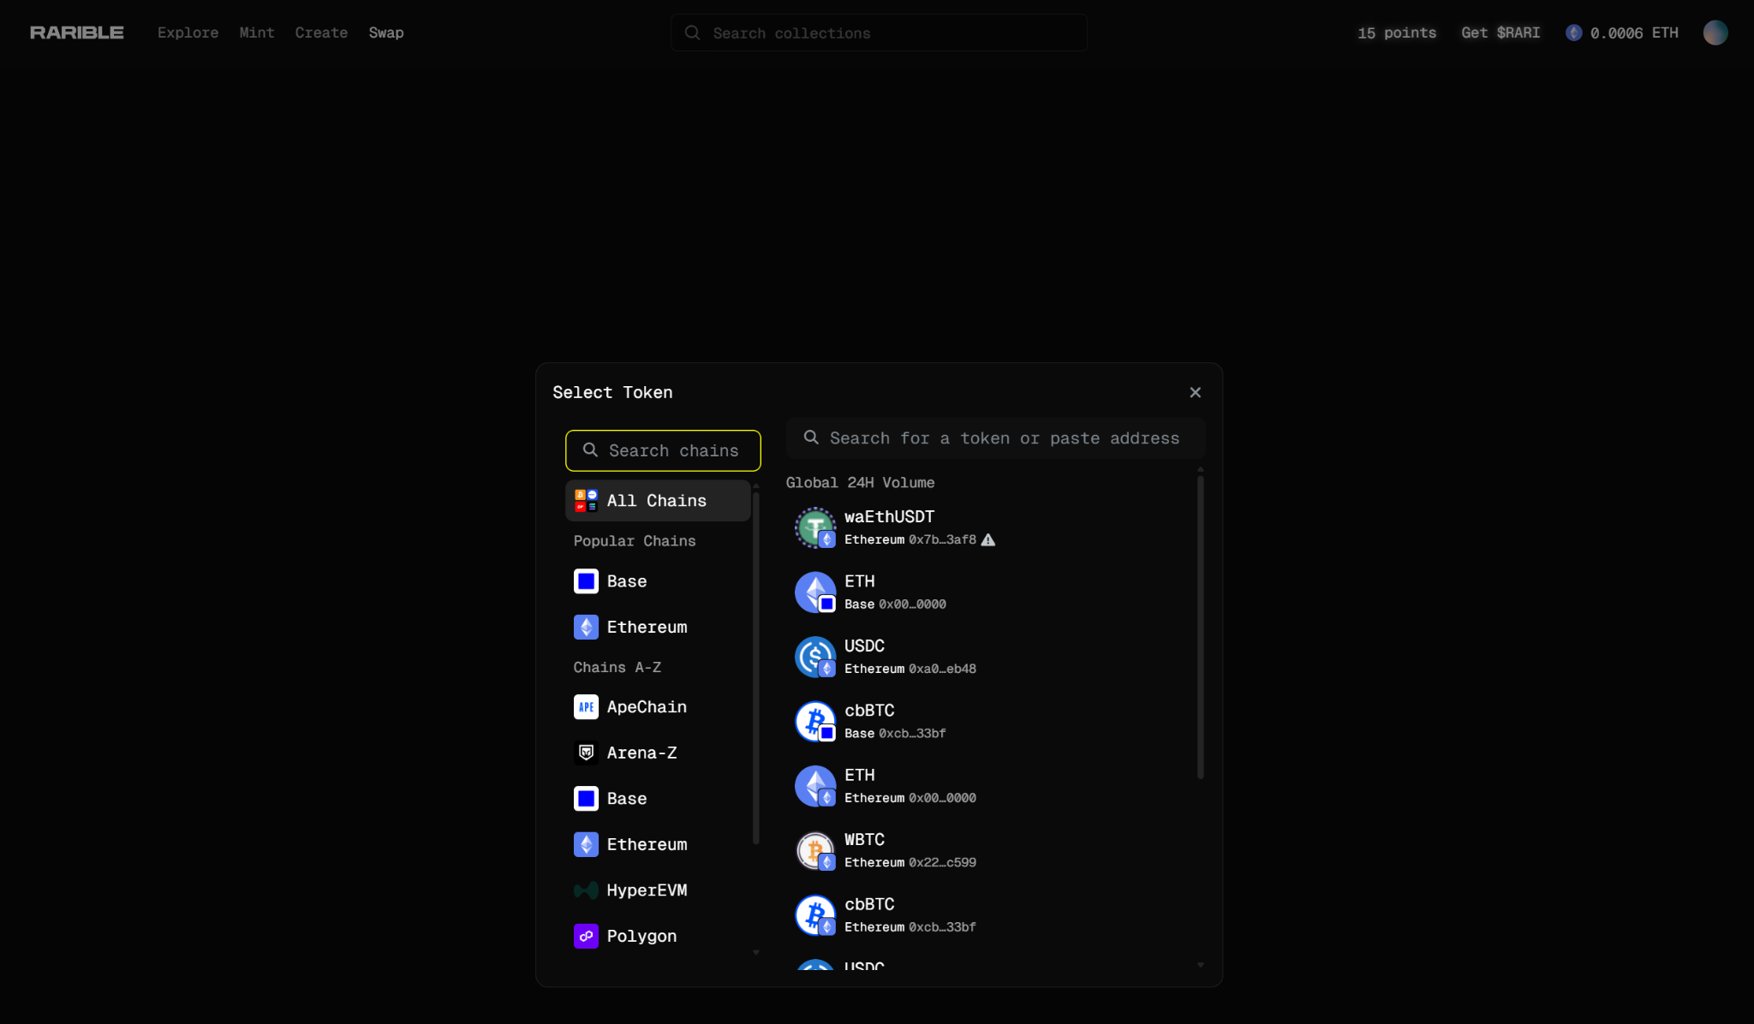1754x1024 pixels.
Task: Select the Arena-Z chain icon
Action: click(x=586, y=753)
